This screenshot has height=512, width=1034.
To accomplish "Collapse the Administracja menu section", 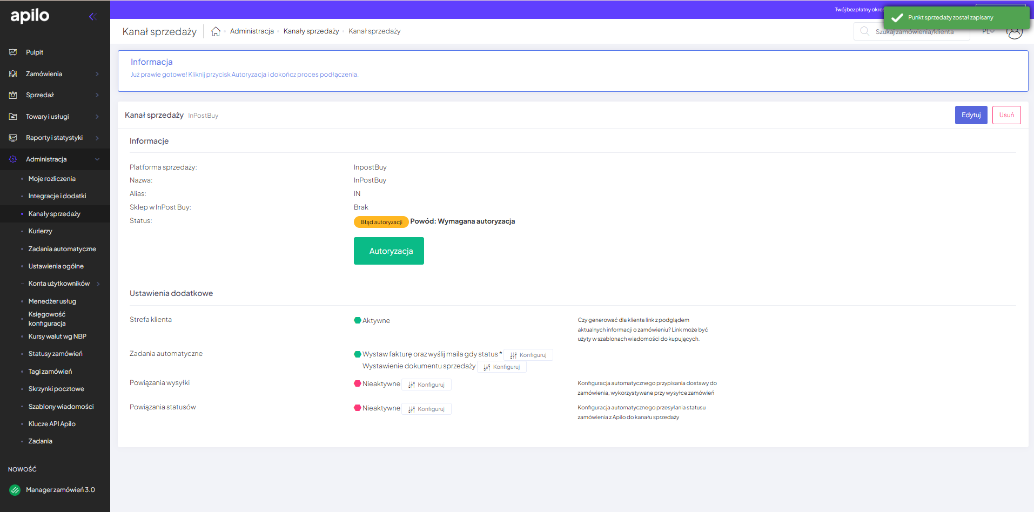I will click(97, 159).
